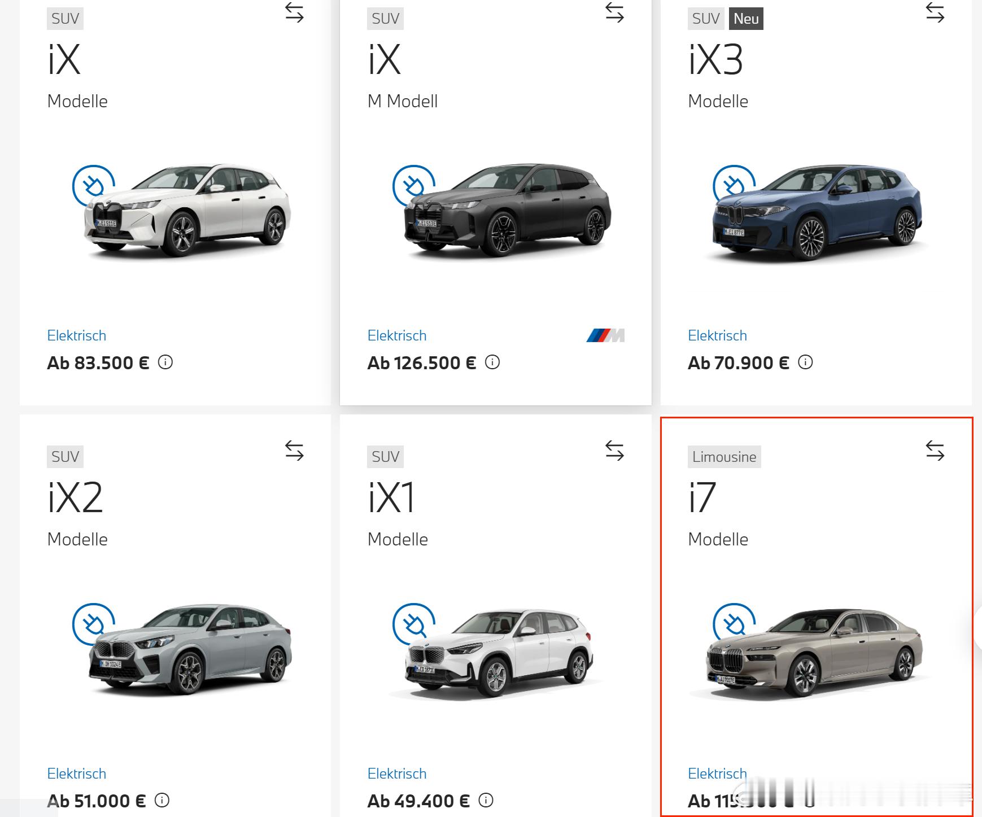Screen dimensions: 982x817
Task: Click electric plug badge on the white iX
Action: click(x=93, y=185)
